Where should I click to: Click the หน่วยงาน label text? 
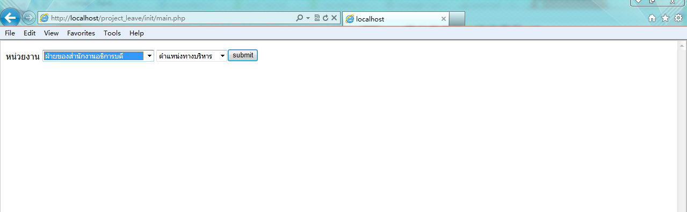pos(23,56)
